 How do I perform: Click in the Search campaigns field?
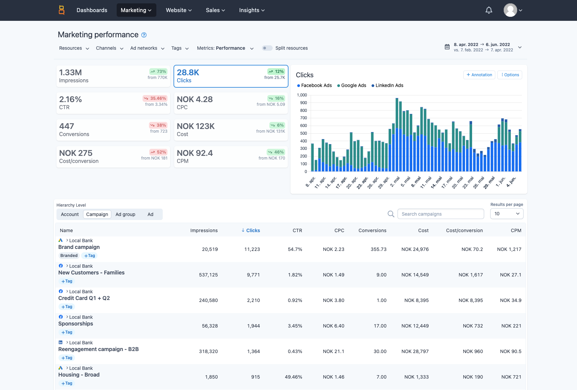pos(440,214)
